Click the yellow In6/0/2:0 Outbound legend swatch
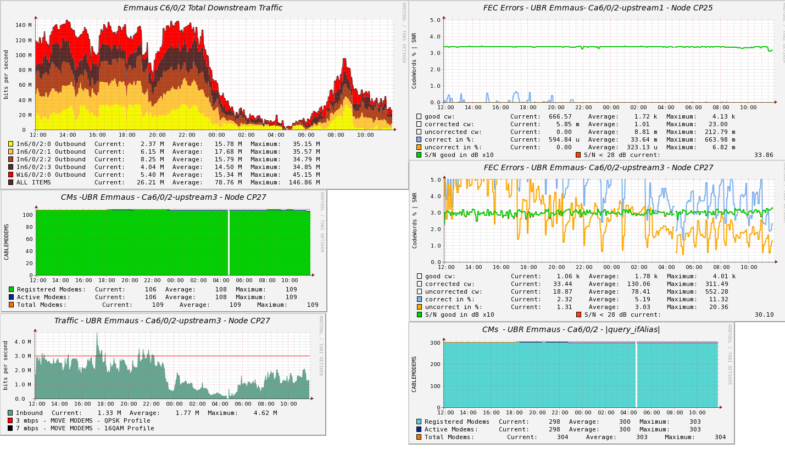The image size is (785, 466). coord(10,144)
